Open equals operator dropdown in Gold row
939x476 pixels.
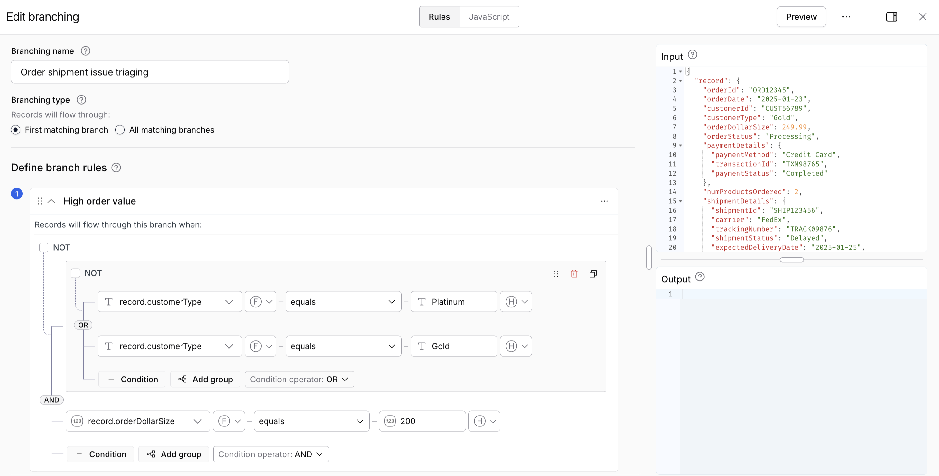click(x=343, y=346)
